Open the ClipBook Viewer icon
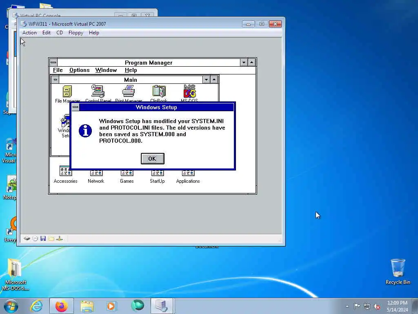This screenshot has height=314, width=418. click(x=159, y=91)
